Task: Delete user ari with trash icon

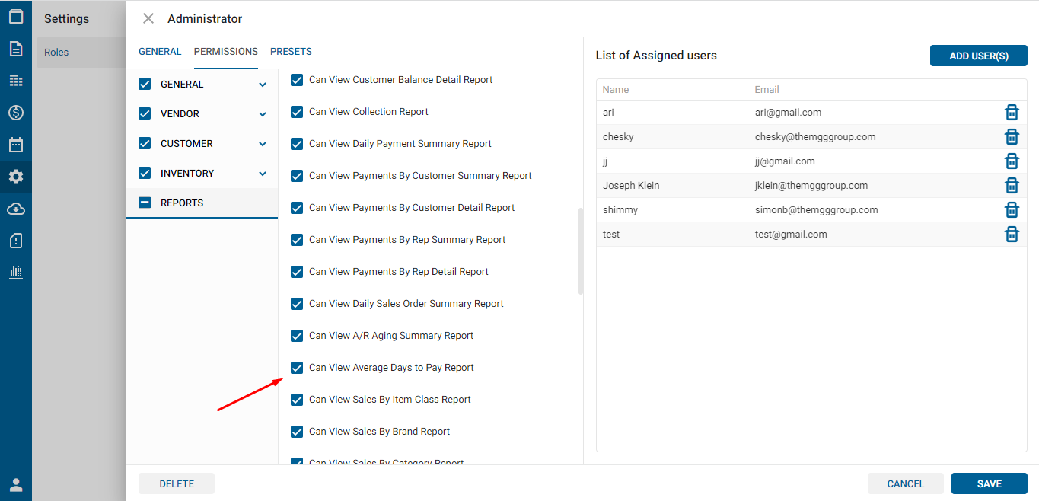Action: coord(1012,113)
